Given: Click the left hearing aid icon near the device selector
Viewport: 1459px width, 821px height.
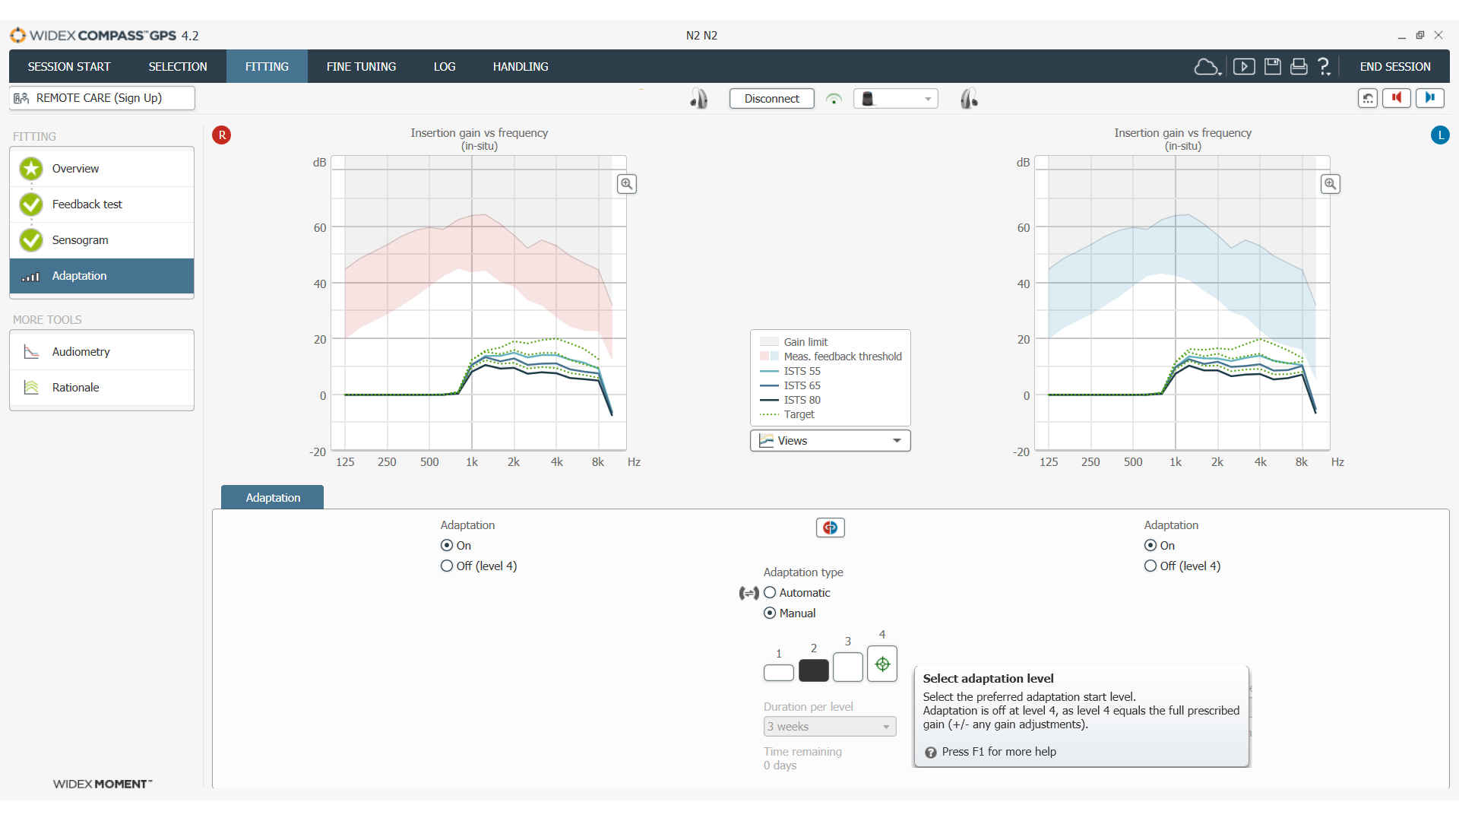Looking at the screenshot, I should (x=699, y=98).
